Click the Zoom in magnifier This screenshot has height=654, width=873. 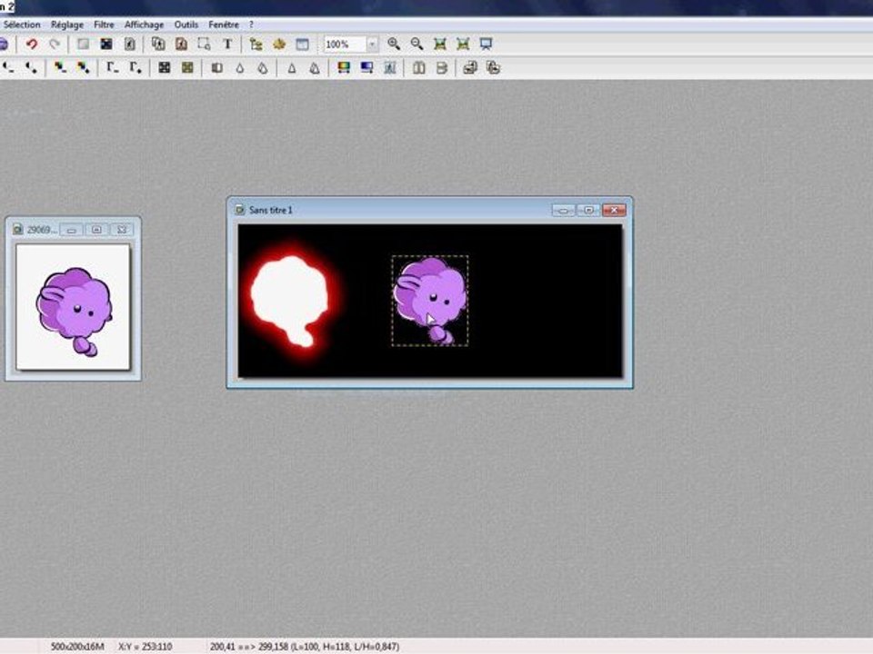click(x=394, y=44)
